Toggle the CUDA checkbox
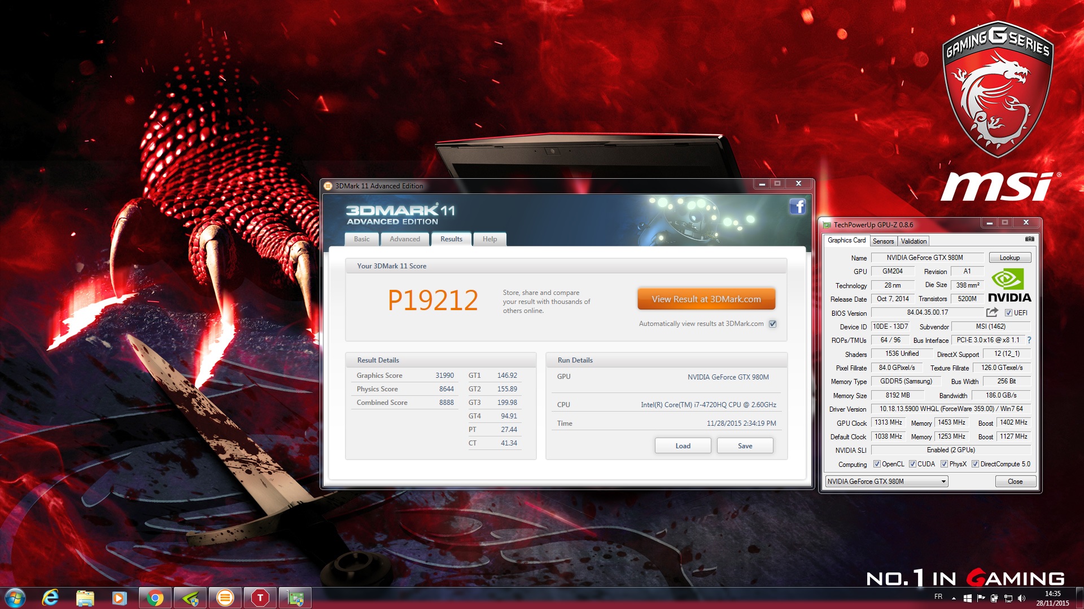 click(x=912, y=464)
